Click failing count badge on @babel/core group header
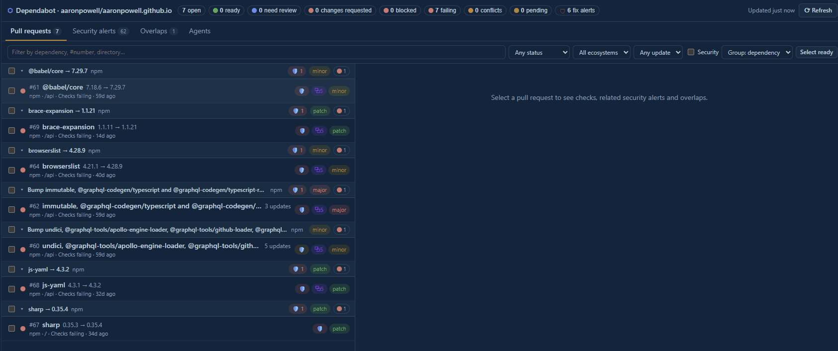 [x=341, y=71]
